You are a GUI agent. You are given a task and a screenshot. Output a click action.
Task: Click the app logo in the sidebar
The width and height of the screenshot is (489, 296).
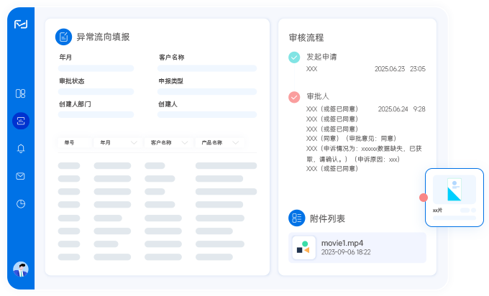[x=21, y=24]
